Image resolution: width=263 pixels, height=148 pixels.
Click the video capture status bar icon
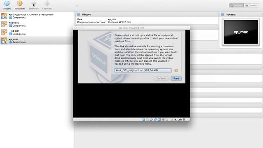[x=163, y=120]
